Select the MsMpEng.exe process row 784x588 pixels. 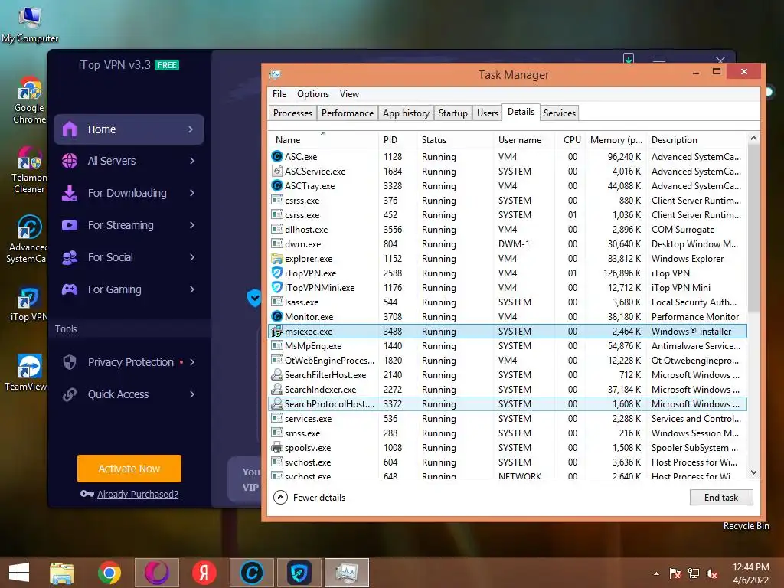click(508, 345)
